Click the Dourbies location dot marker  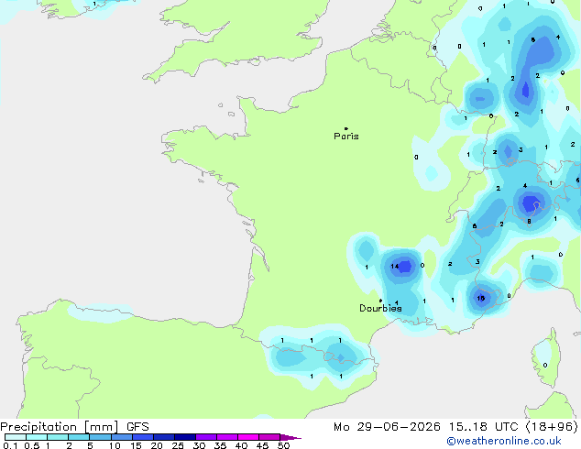click(380, 301)
